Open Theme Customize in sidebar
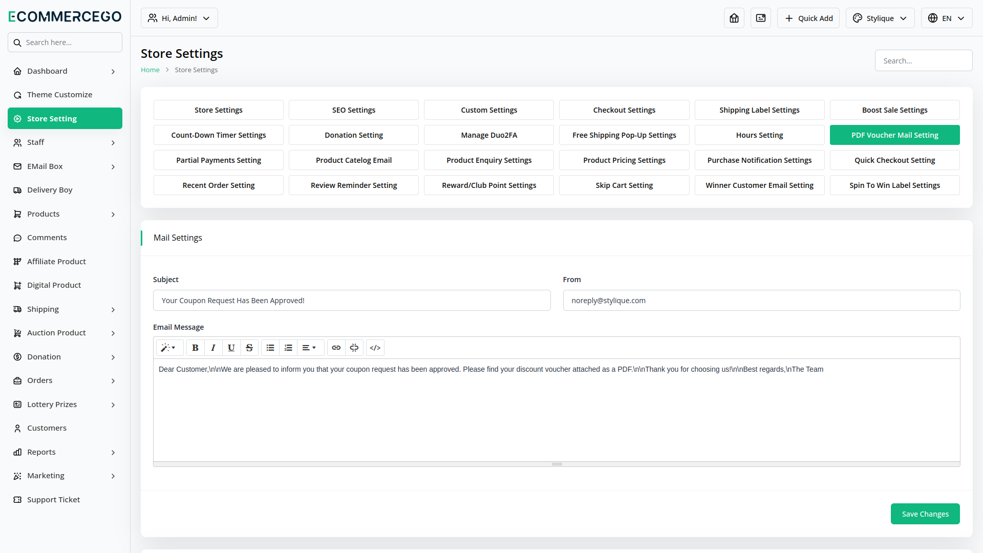 point(65,95)
